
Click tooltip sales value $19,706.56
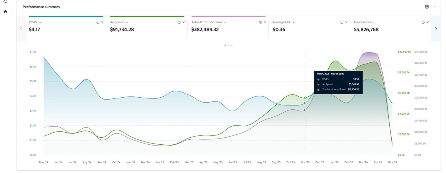coord(353,90)
